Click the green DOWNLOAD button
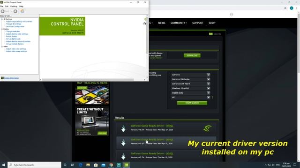The width and height of the screenshot is (300, 168). (x=192, y=56)
